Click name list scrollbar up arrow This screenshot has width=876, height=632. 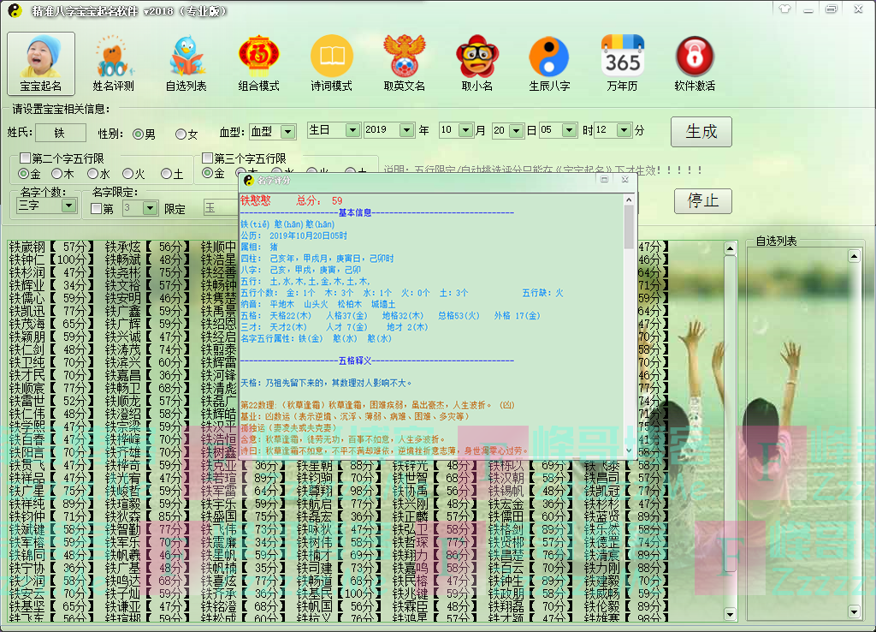pyautogui.click(x=731, y=248)
